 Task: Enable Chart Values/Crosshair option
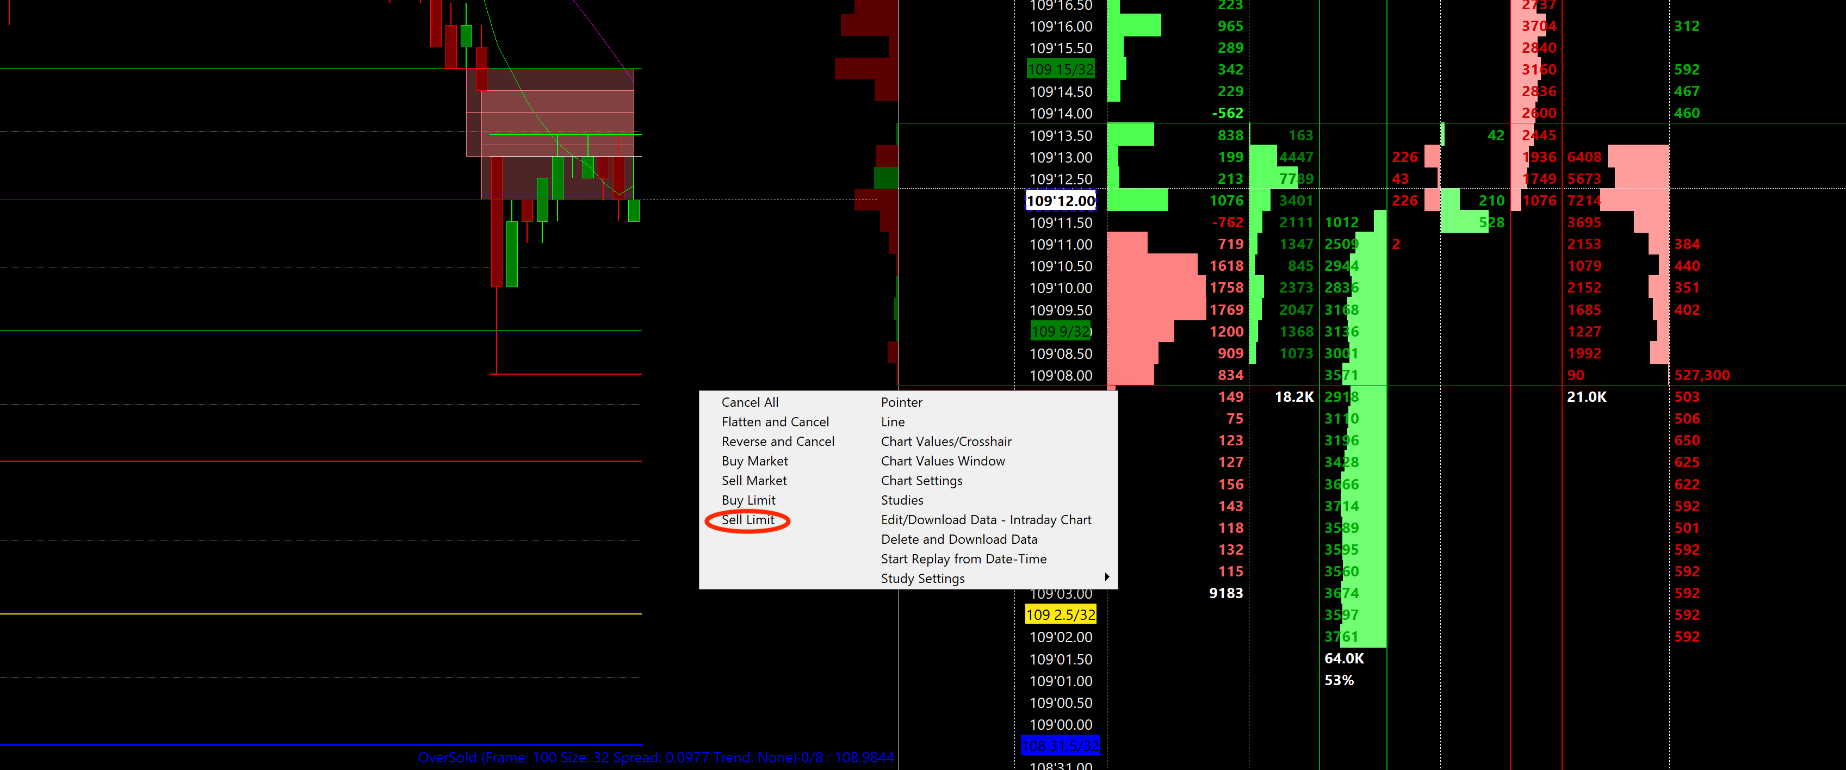click(x=946, y=441)
